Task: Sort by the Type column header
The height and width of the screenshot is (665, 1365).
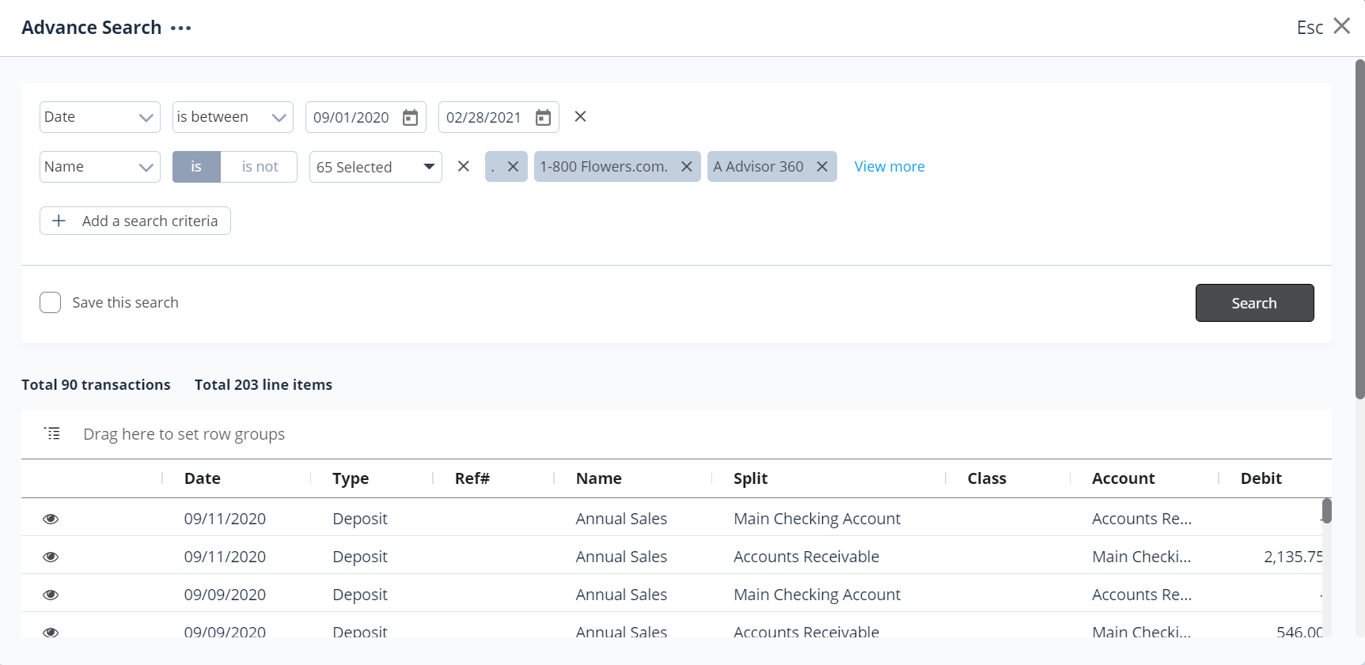Action: coord(351,478)
